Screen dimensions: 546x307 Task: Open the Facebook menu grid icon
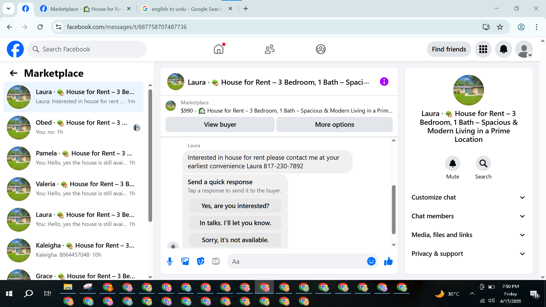point(483,49)
